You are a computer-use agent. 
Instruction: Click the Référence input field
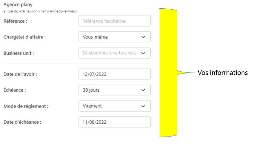pyautogui.click(x=114, y=21)
